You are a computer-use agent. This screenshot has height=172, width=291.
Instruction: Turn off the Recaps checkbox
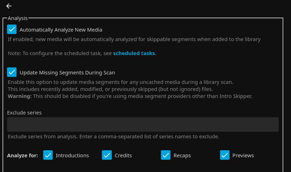(x=165, y=155)
